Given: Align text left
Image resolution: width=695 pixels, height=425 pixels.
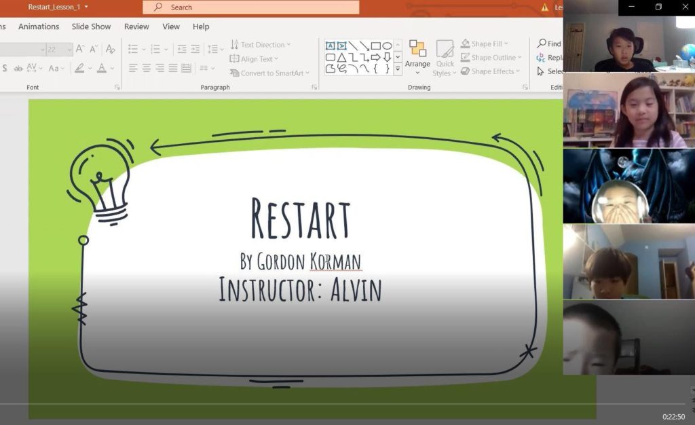Looking at the screenshot, I should 133,68.
